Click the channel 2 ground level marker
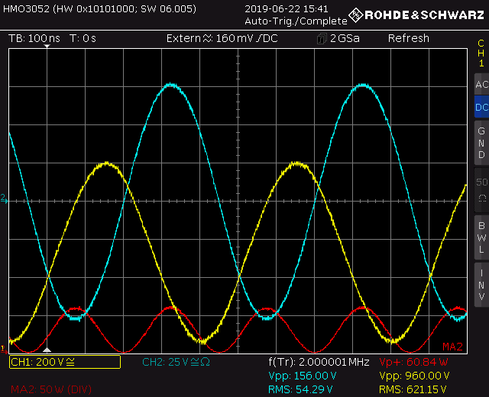Viewport: 489px width, 397px height. [x=4, y=198]
